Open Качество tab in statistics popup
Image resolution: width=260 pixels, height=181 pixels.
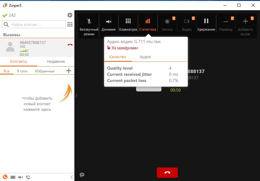(x=118, y=57)
